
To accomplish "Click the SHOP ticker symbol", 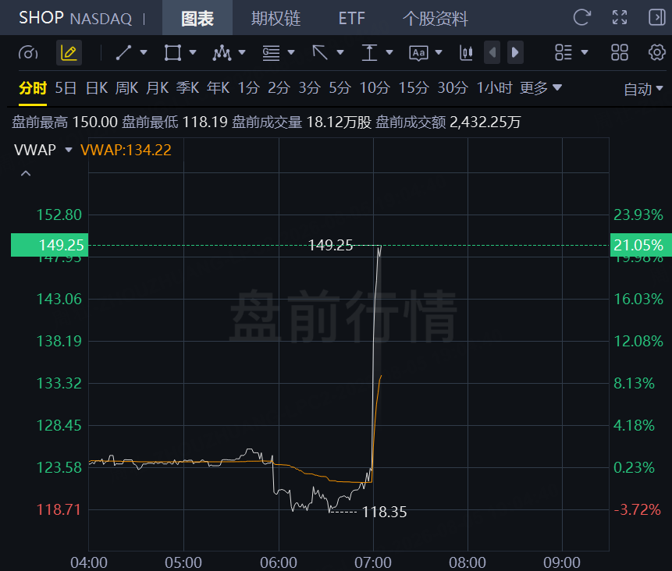I will tap(41, 18).
